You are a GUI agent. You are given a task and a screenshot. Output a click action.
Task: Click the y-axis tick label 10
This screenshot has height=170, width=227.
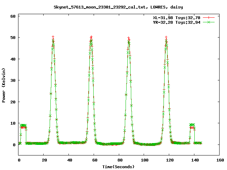(x=12, y=123)
